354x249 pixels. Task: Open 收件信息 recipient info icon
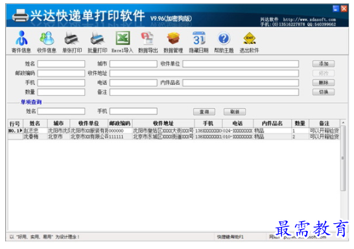(47, 42)
